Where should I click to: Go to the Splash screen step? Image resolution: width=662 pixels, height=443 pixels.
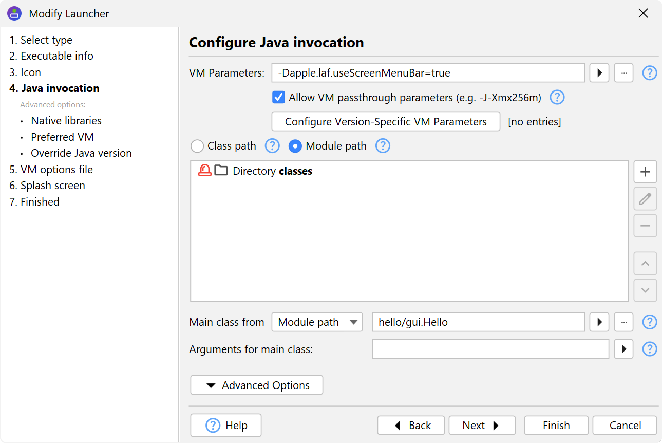tap(53, 186)
